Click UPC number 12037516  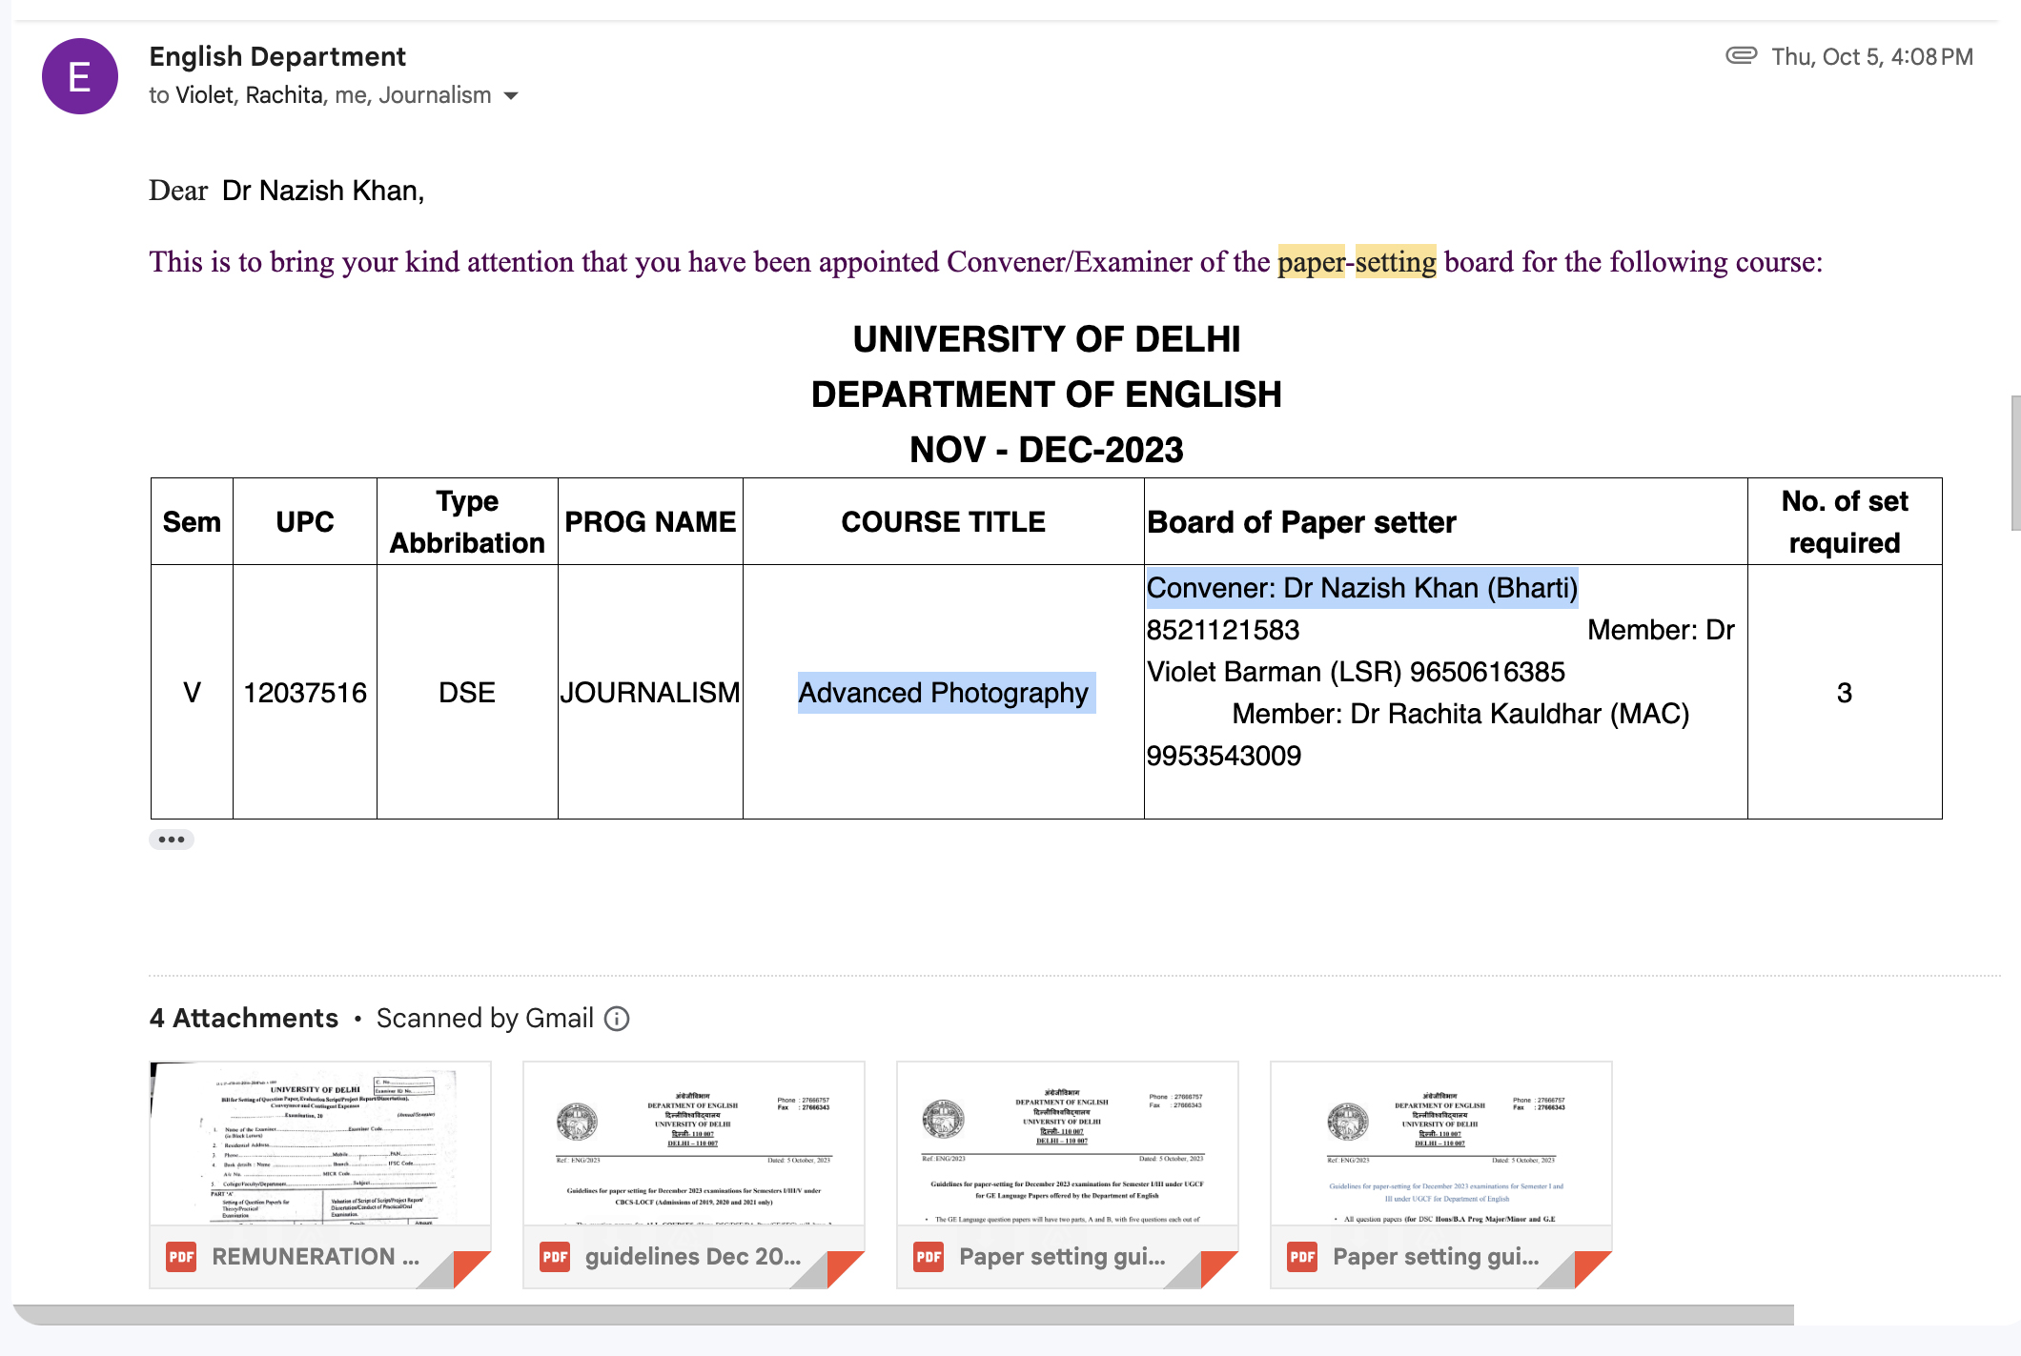click(305, 693)
